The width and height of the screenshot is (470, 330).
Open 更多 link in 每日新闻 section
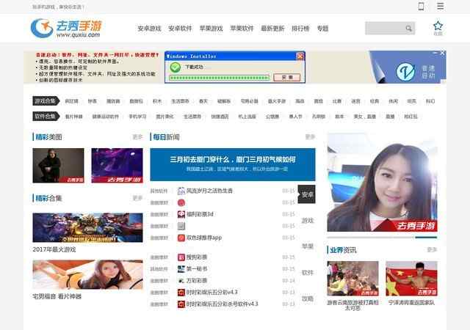click(x=310, y=137)
